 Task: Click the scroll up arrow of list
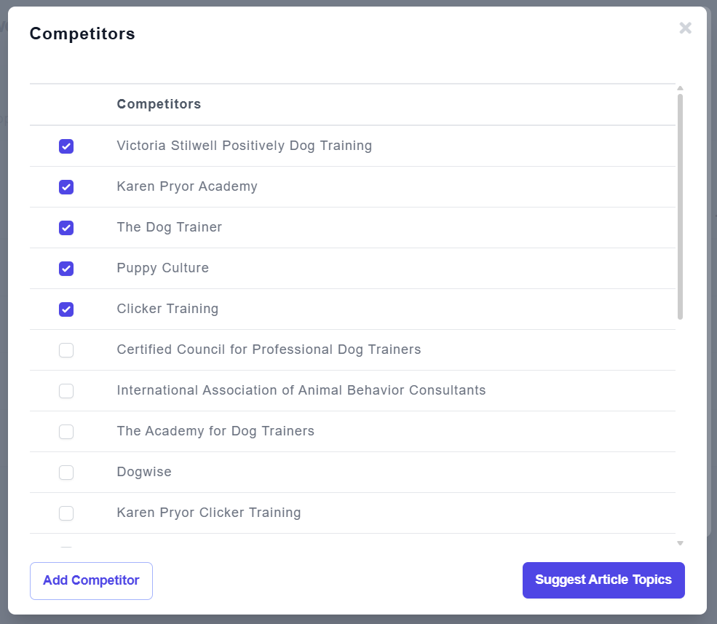tap(680, 88)
